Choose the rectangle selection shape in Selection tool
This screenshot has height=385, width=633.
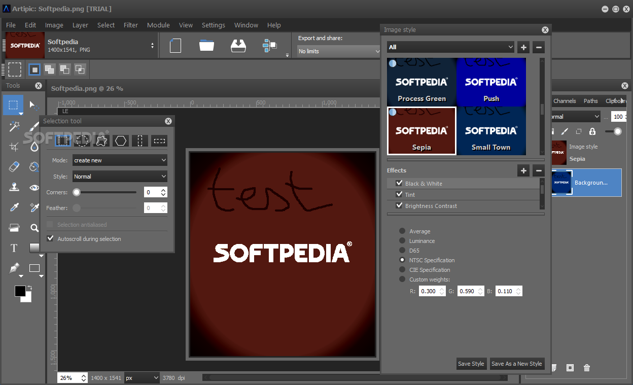[63, 141]
